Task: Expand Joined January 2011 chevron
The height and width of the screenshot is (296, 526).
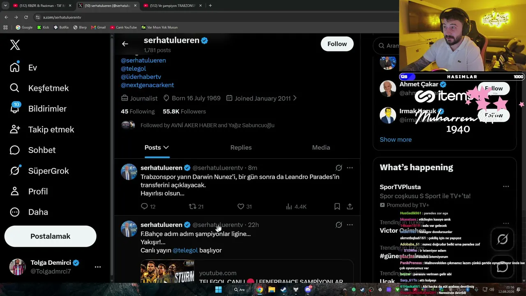Action: pyautogui.click(x=295, y=98)
